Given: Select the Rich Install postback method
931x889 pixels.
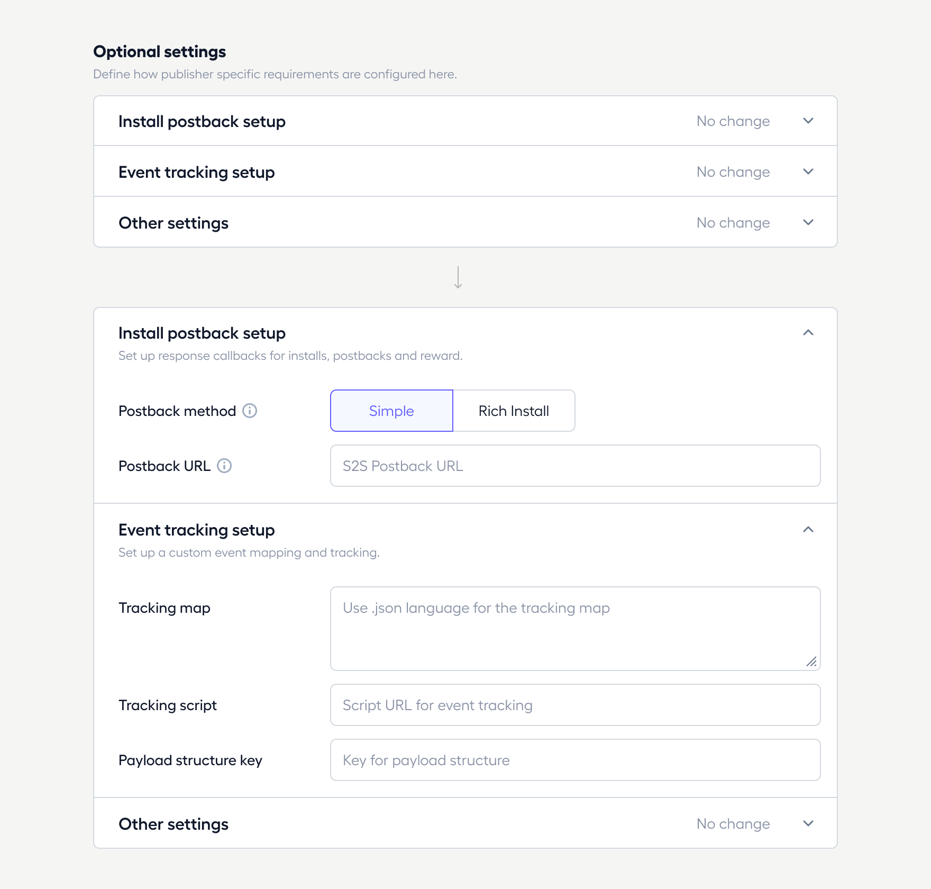Looking at the screenshot, I should 514,411.
